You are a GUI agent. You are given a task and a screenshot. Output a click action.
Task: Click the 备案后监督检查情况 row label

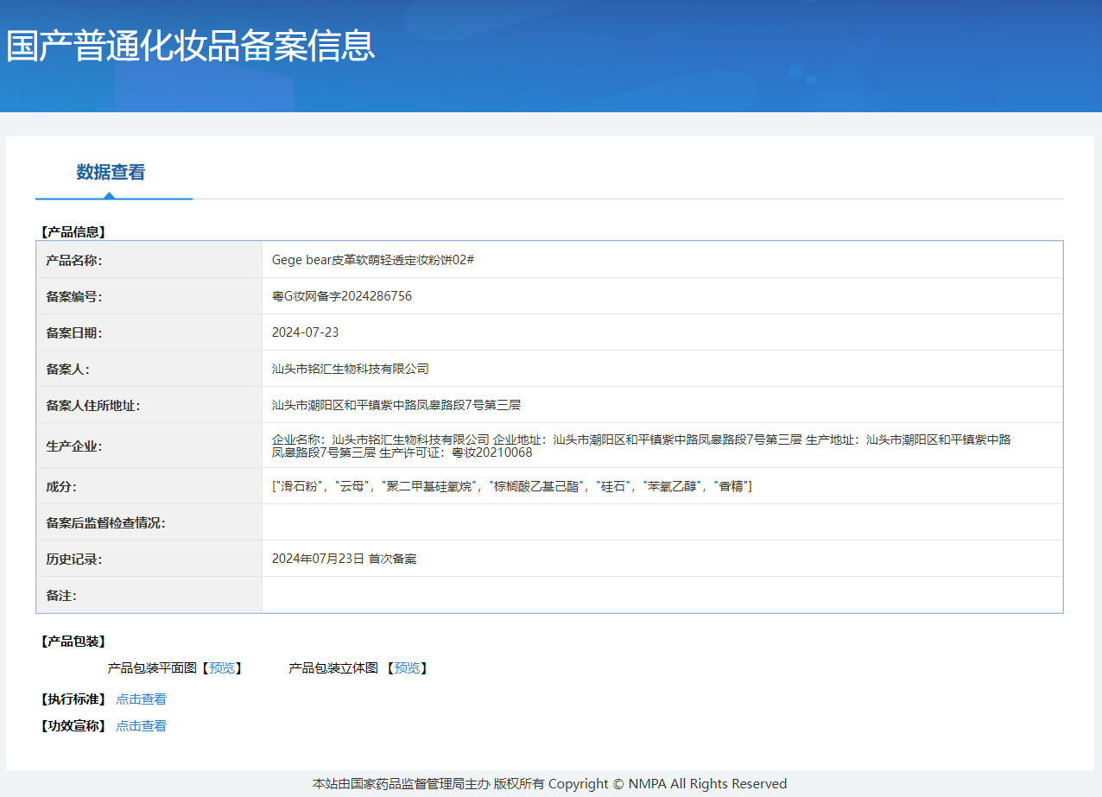point(105,522)
